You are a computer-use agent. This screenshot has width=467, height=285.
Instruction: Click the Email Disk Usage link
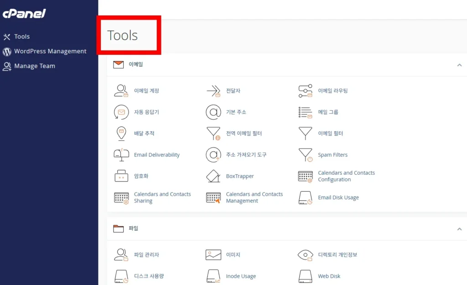[x=338, y=197]
